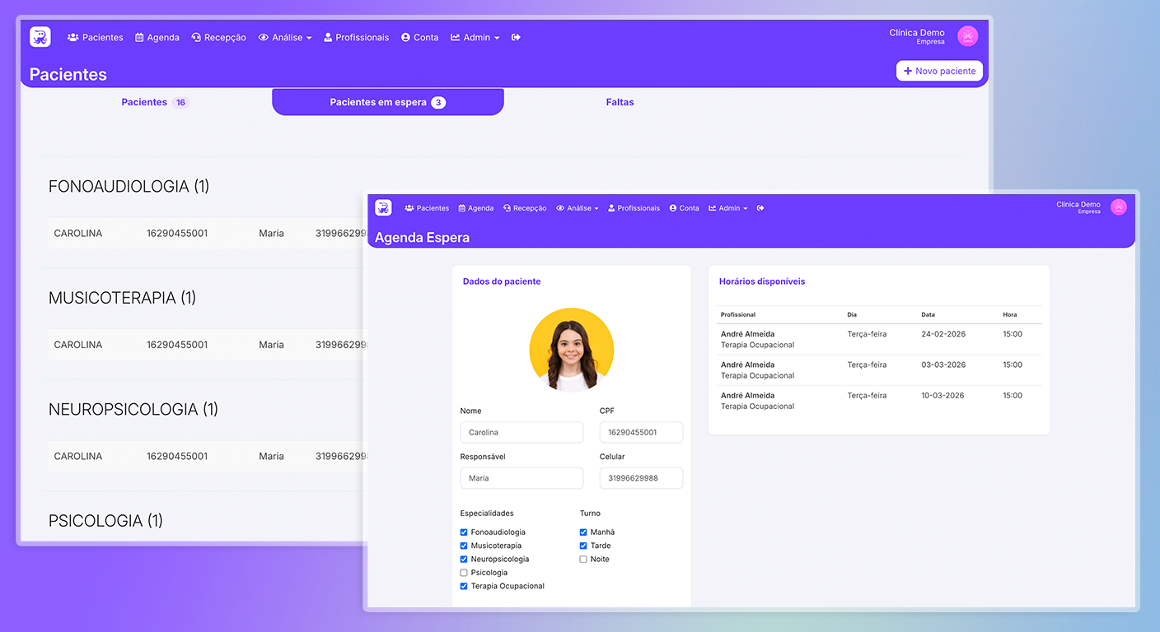Click the octopus logo in back window

[x=40, y=37]
